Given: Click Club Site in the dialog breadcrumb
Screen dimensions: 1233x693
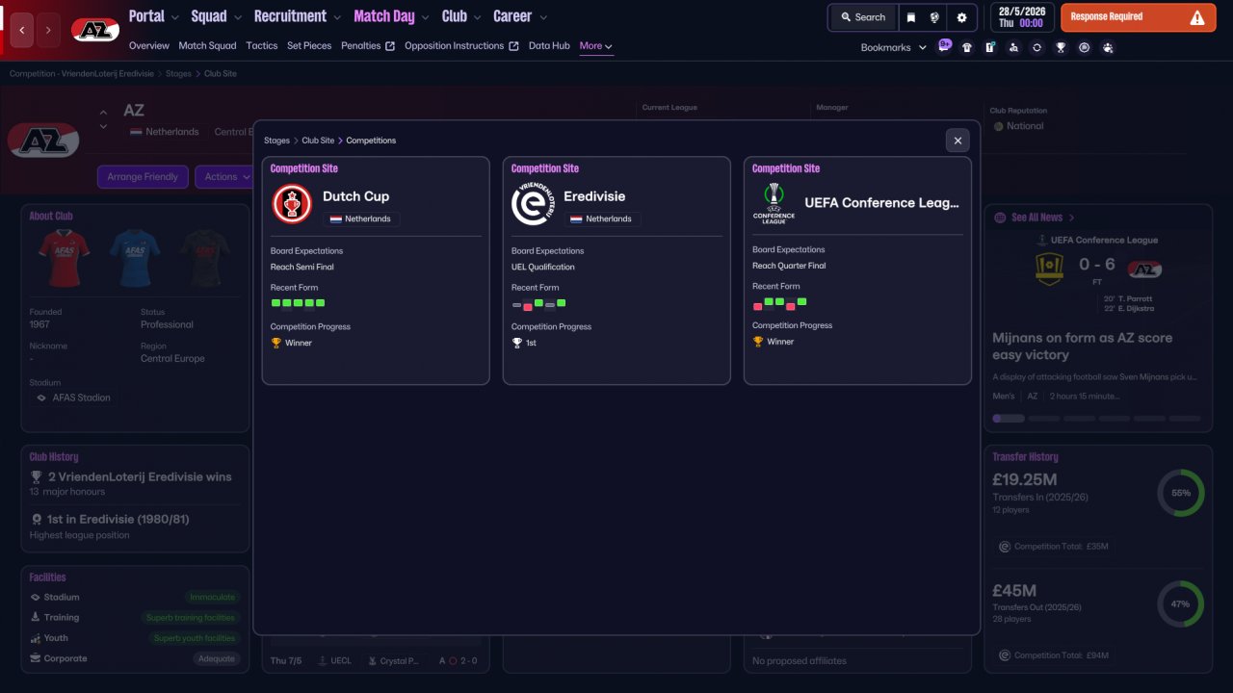Looking at the screenshot, I should tap(318, 141).
